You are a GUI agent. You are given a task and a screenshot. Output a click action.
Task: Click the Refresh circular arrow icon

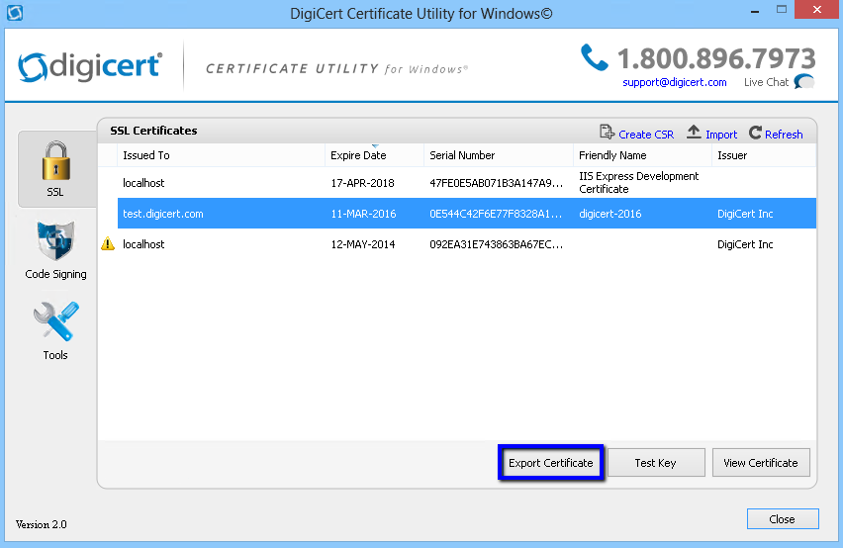(755, 133)
